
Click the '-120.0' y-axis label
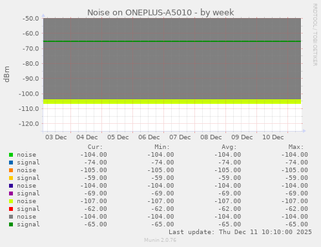[x=29, y=124]
